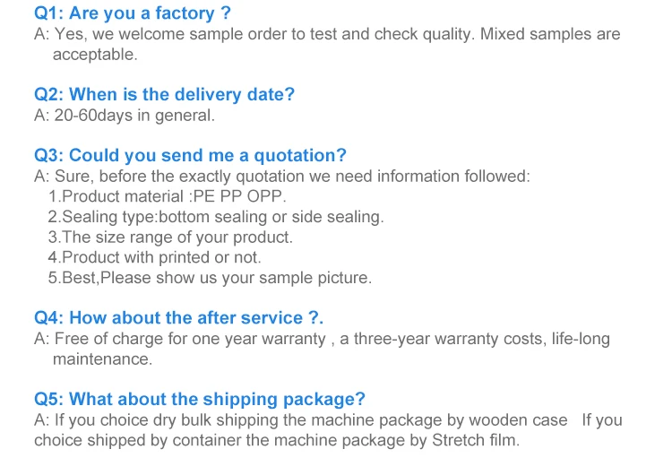Select the "Q2: When is the delivery date?" question
This screenshot has height=475, width=672.
coord(164,94)
